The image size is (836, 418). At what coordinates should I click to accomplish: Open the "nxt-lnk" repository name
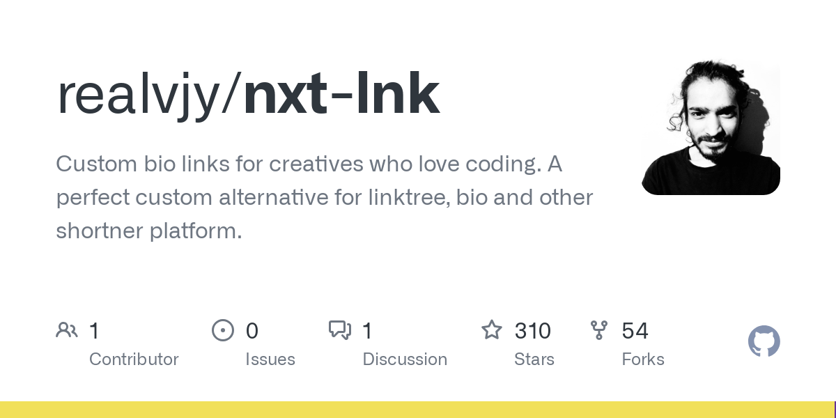341,94
